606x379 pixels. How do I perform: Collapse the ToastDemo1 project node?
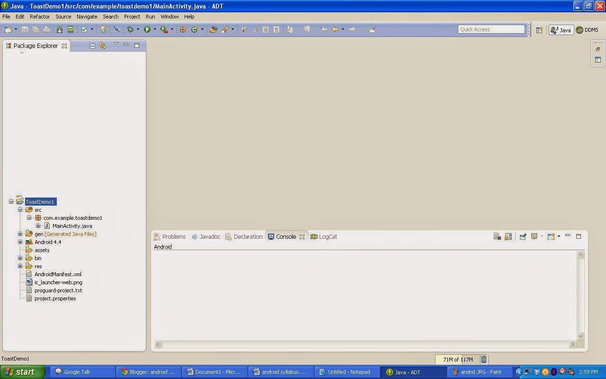pos(11,202)
